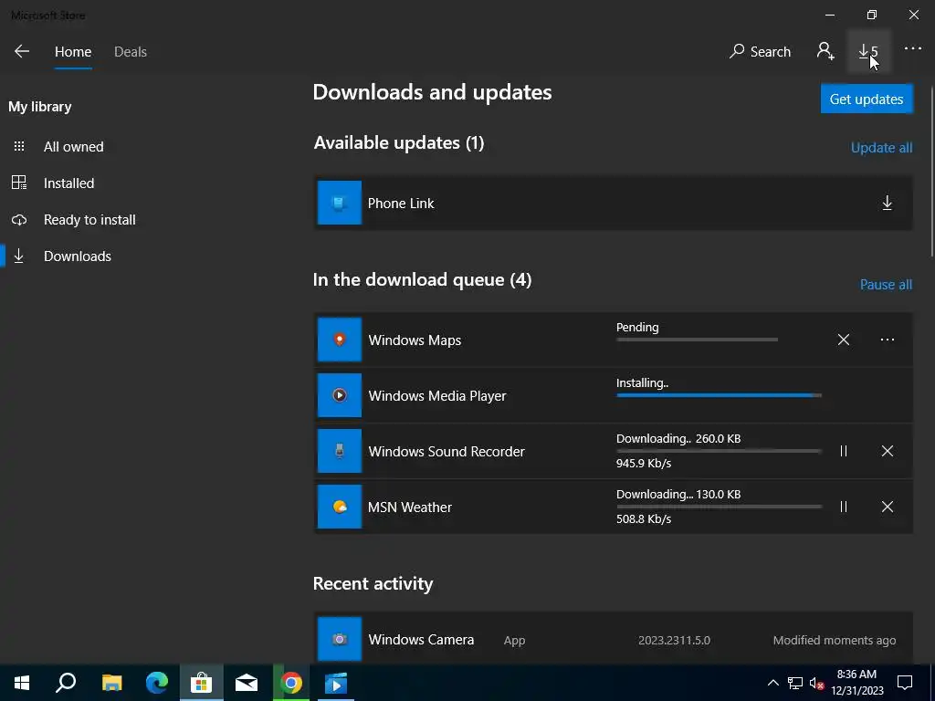Click the network icon in system tray

tap(795, 683)
